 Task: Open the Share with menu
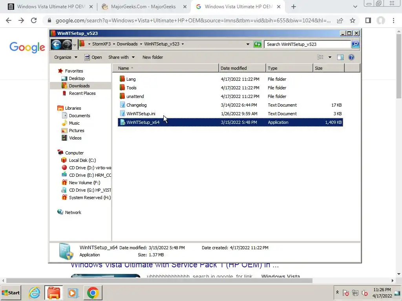[x=121, y=57]
